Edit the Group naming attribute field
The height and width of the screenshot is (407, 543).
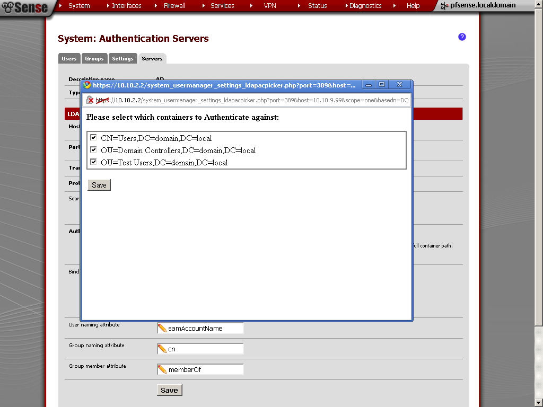point(200,349)
